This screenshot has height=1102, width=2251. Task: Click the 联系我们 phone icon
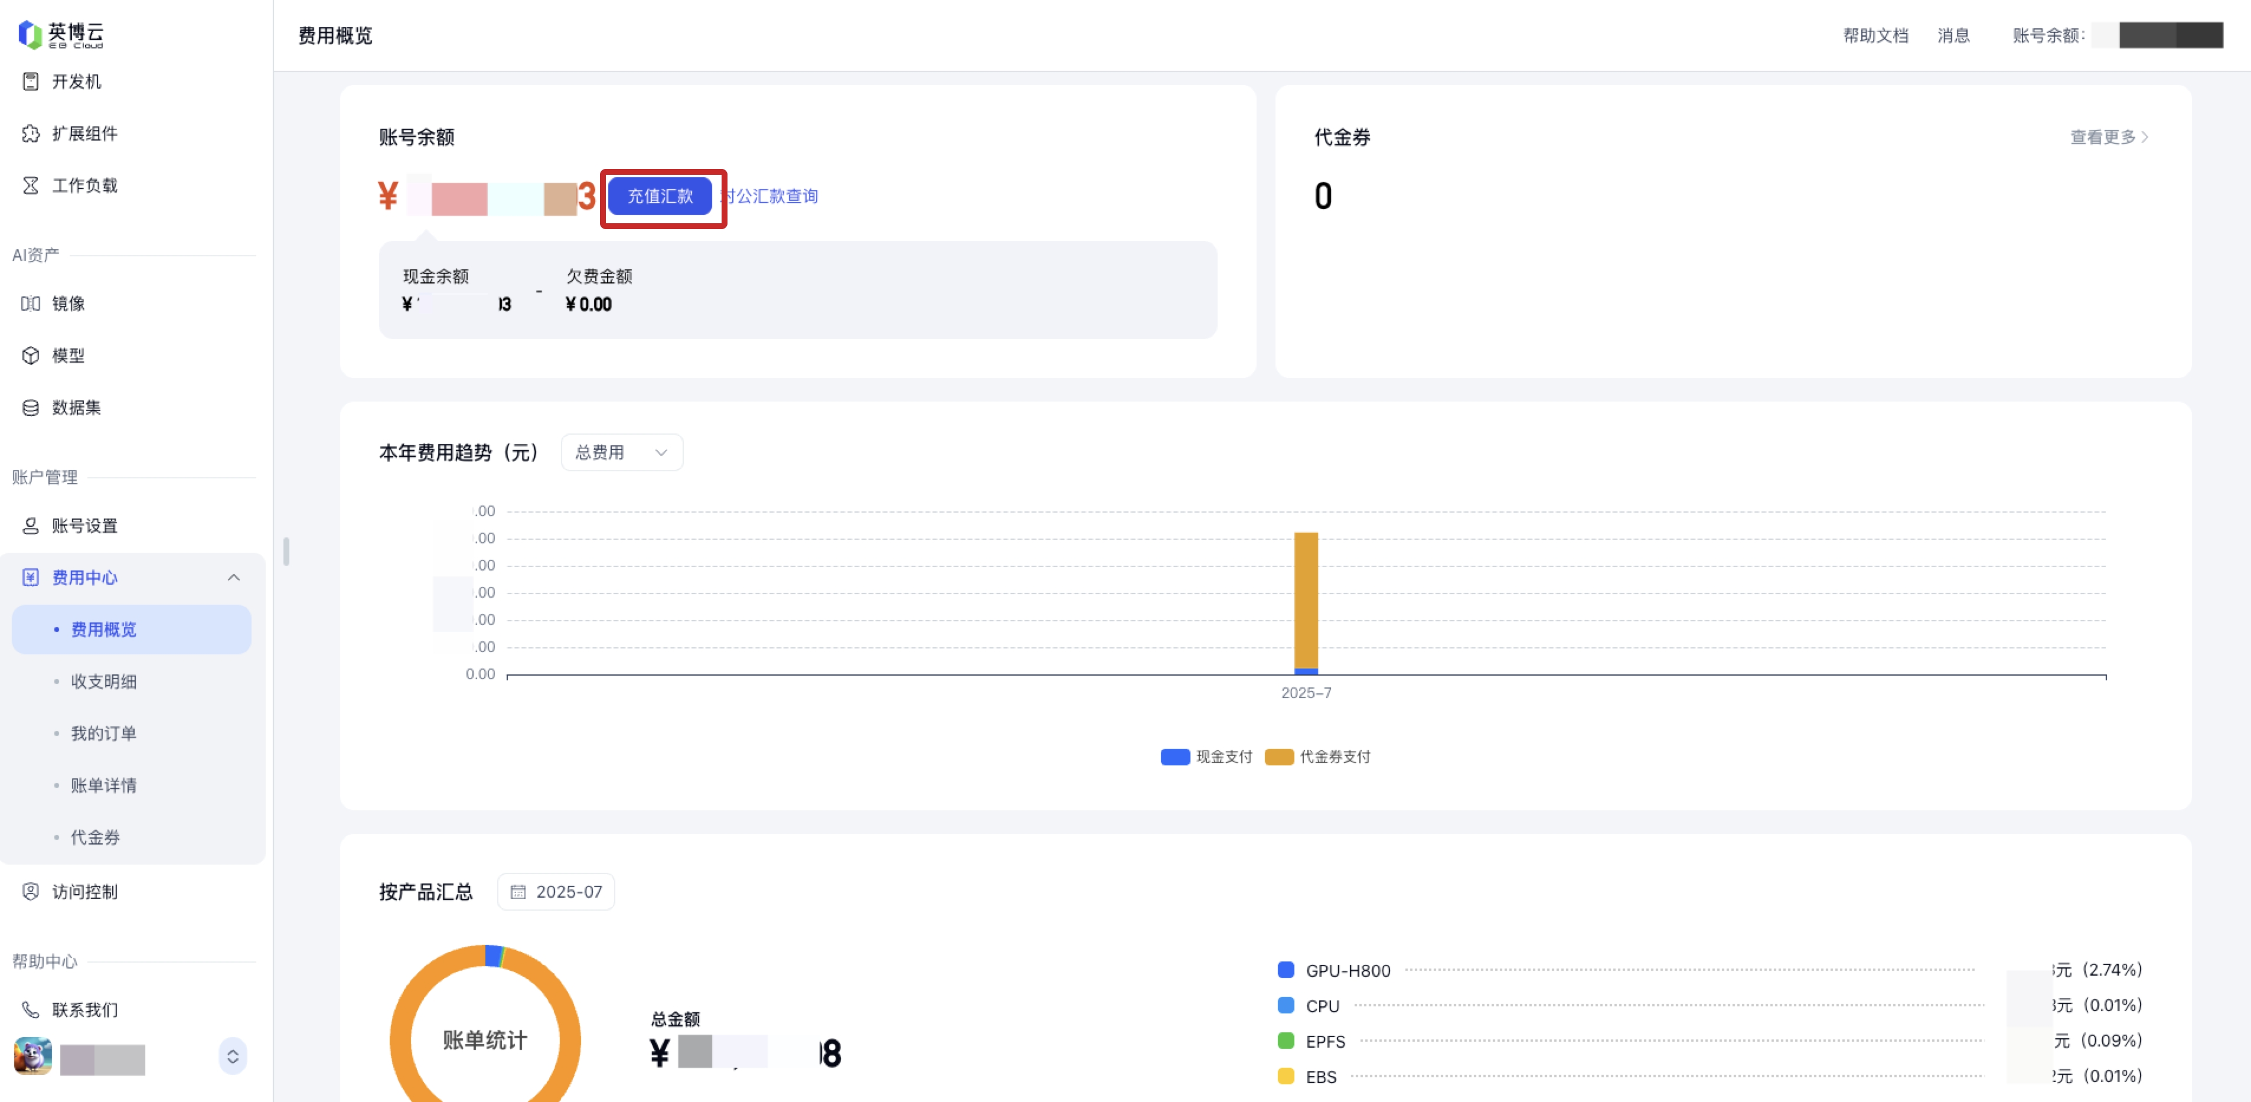pyautogui.click(x=31, y=1009)
